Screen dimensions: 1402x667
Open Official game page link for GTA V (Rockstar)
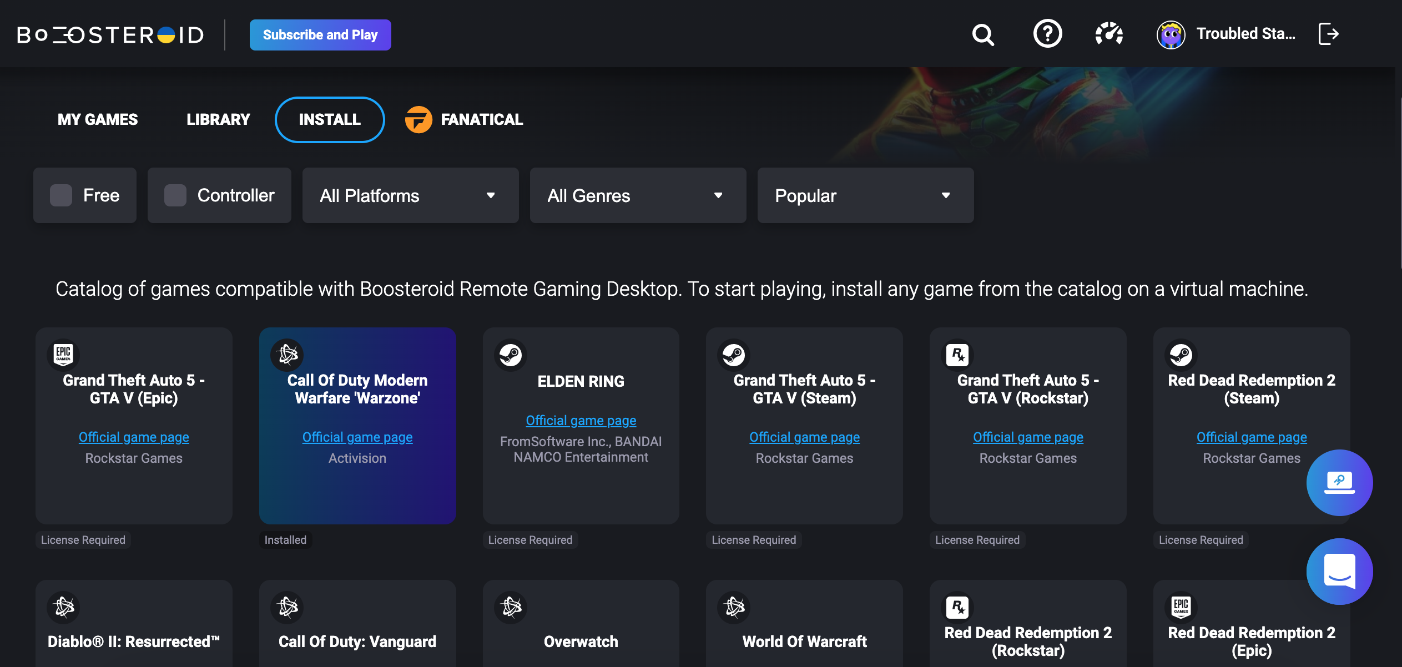[1028, 437]
